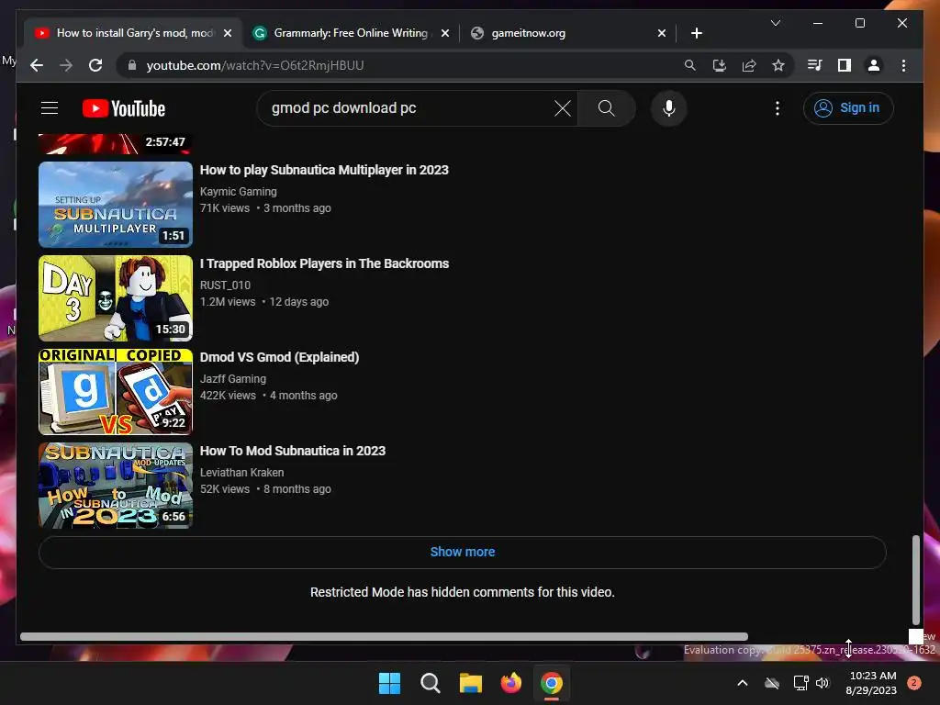The width and height of the screenshot is (940, 705).
Task: Open volume control speaker icon
Action: (x=822, y=683)
